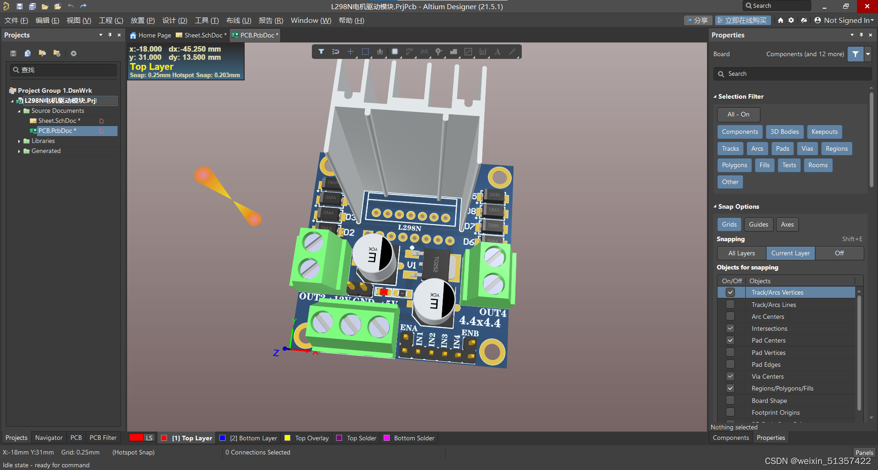
Task: Select the tuning length meander tool
Action: pos(424,52)
